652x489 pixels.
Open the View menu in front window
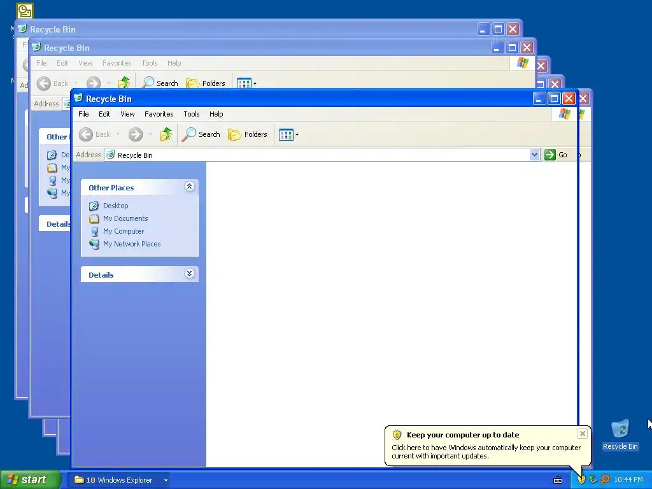point(127,114)
